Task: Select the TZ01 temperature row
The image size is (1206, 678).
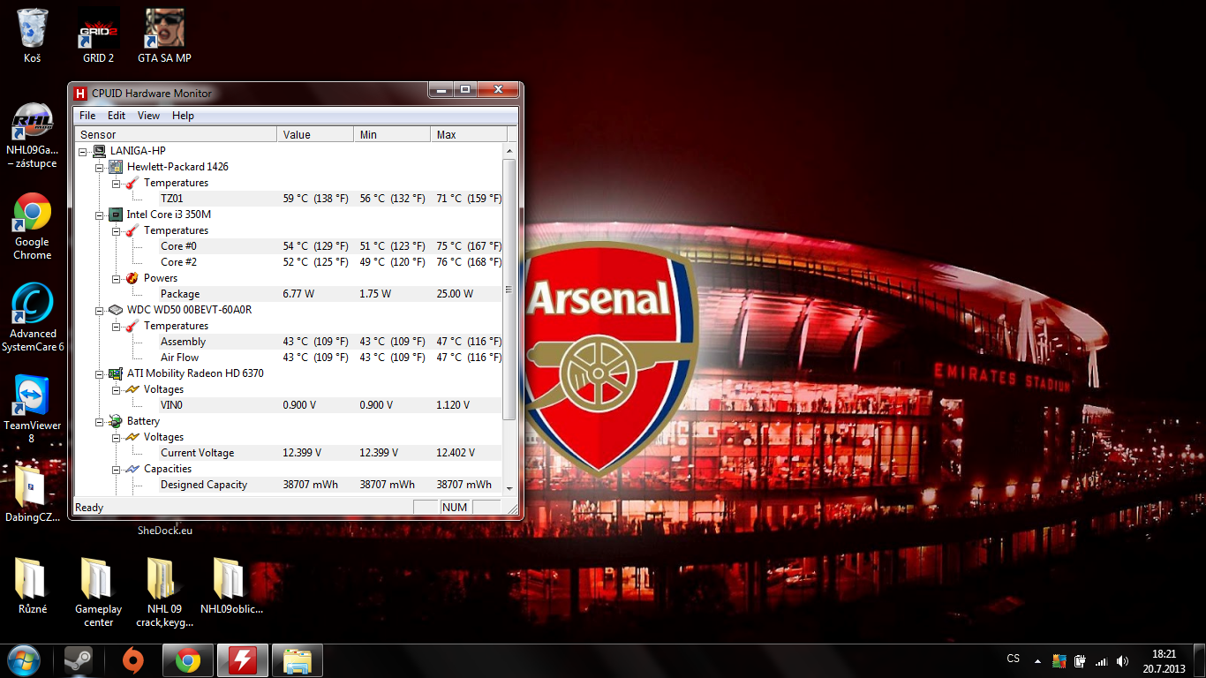Action: pos(172,199)
